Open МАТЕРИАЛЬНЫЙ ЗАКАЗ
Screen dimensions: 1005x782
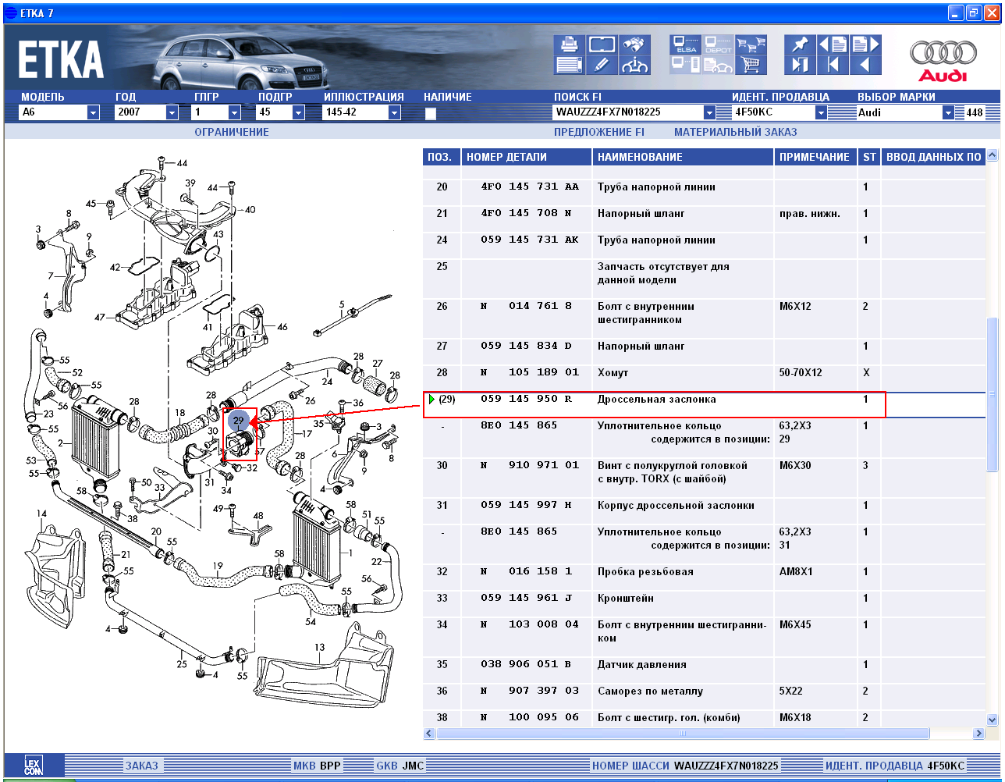tap(736, 132)
